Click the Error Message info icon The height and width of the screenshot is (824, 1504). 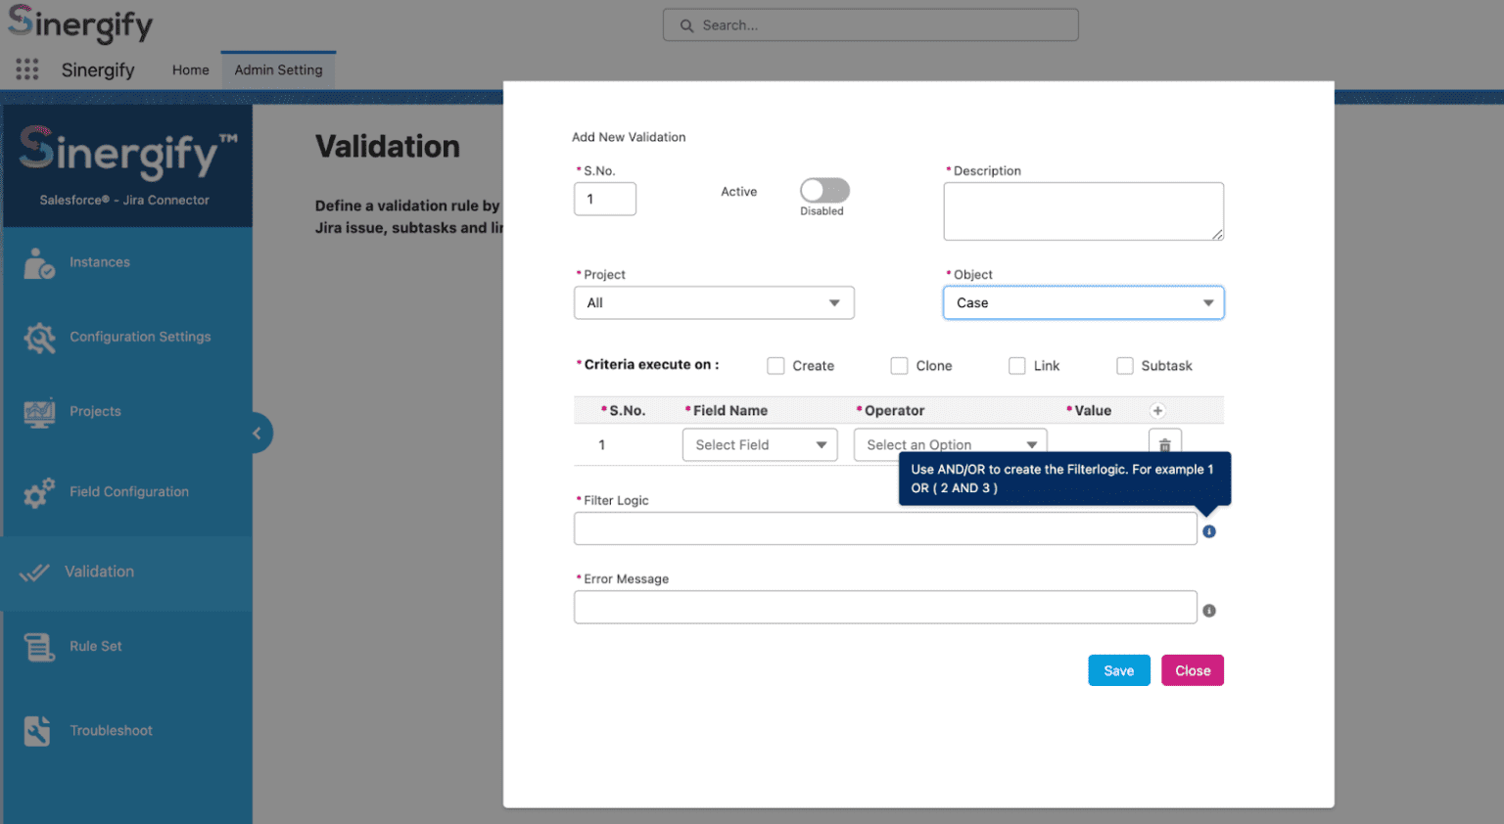[x=1209, y=611]
